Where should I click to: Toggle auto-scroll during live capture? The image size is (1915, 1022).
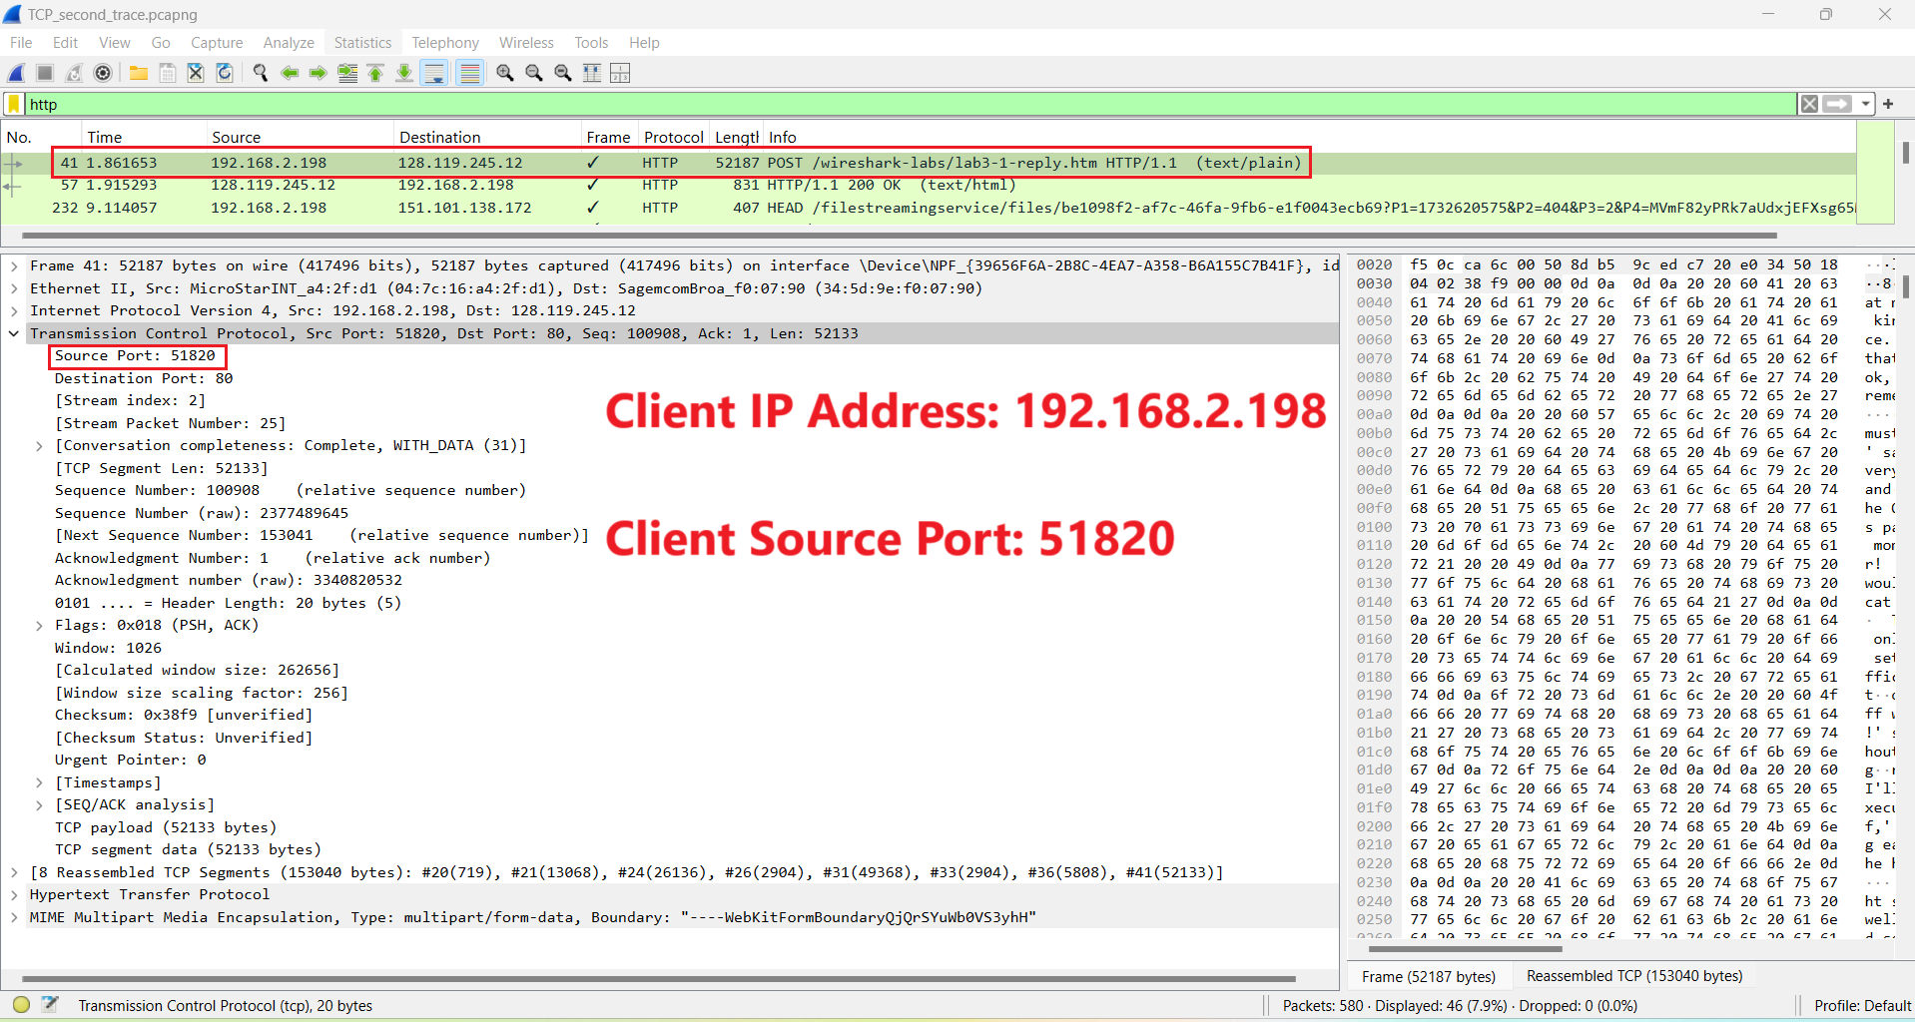tap(434, 73)
